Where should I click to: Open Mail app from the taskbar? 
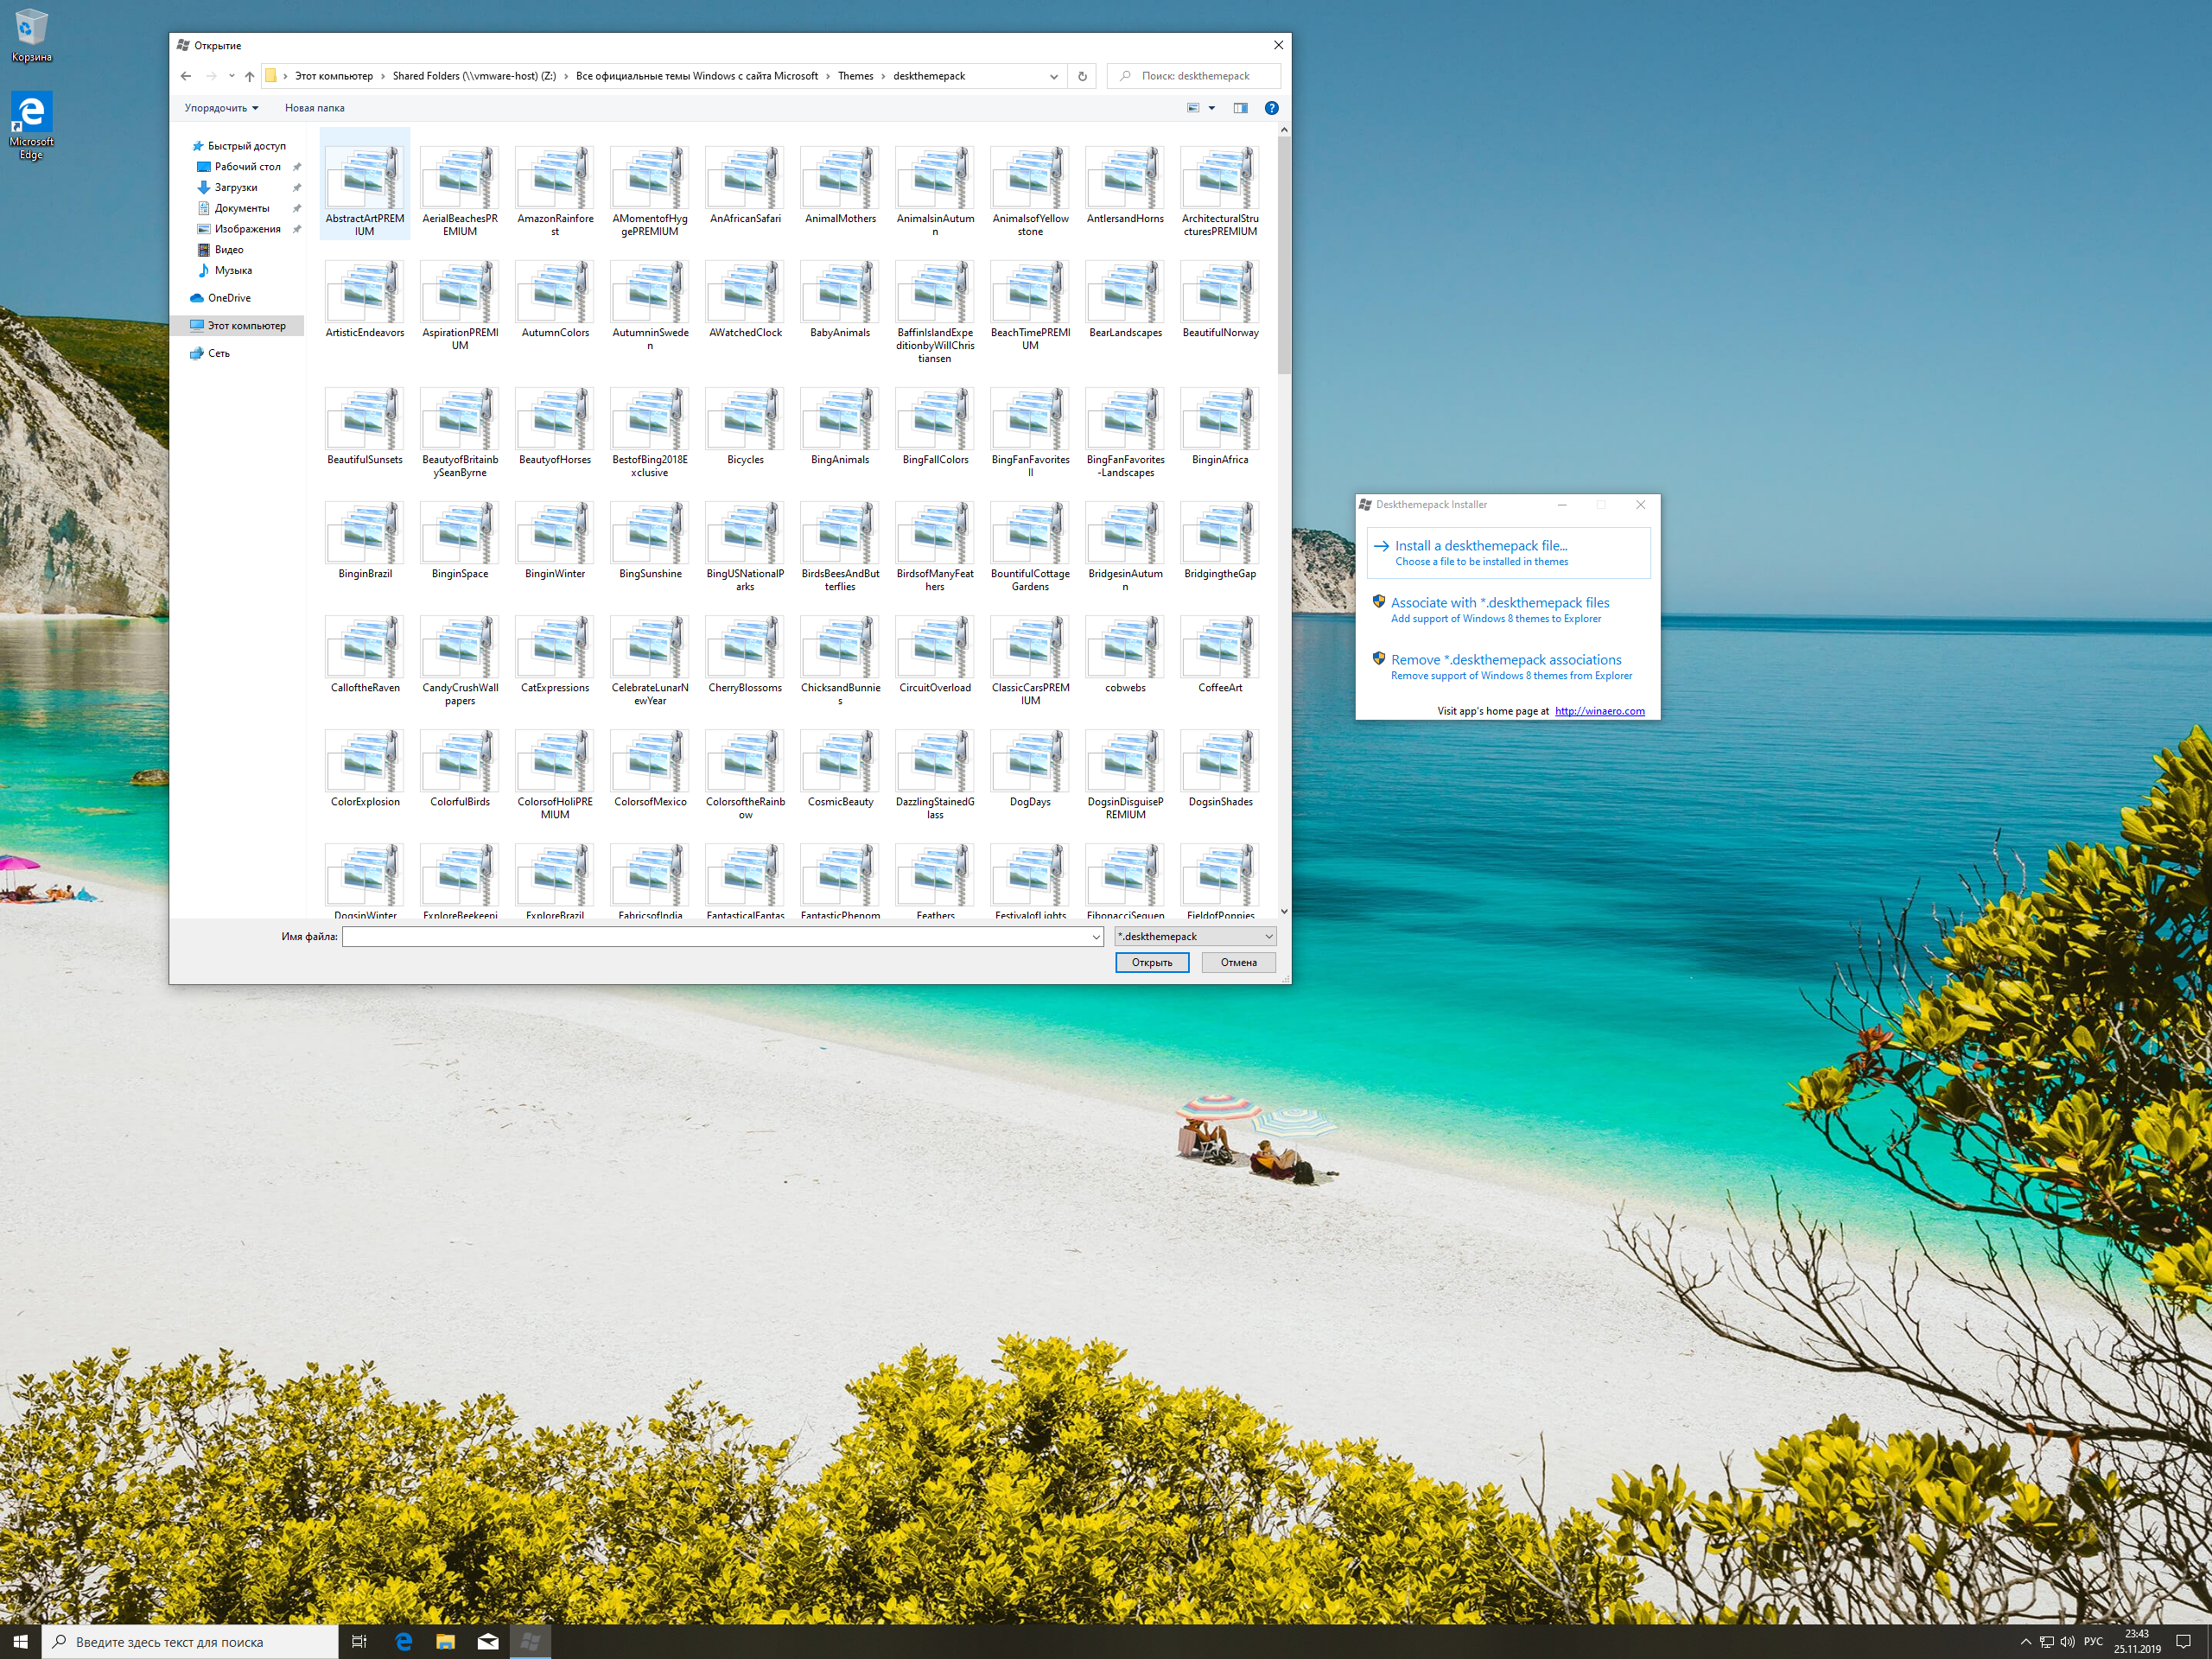488,1641
